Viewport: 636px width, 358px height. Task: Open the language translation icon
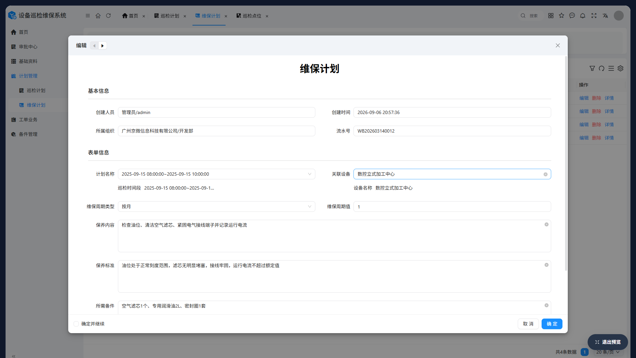605,16
